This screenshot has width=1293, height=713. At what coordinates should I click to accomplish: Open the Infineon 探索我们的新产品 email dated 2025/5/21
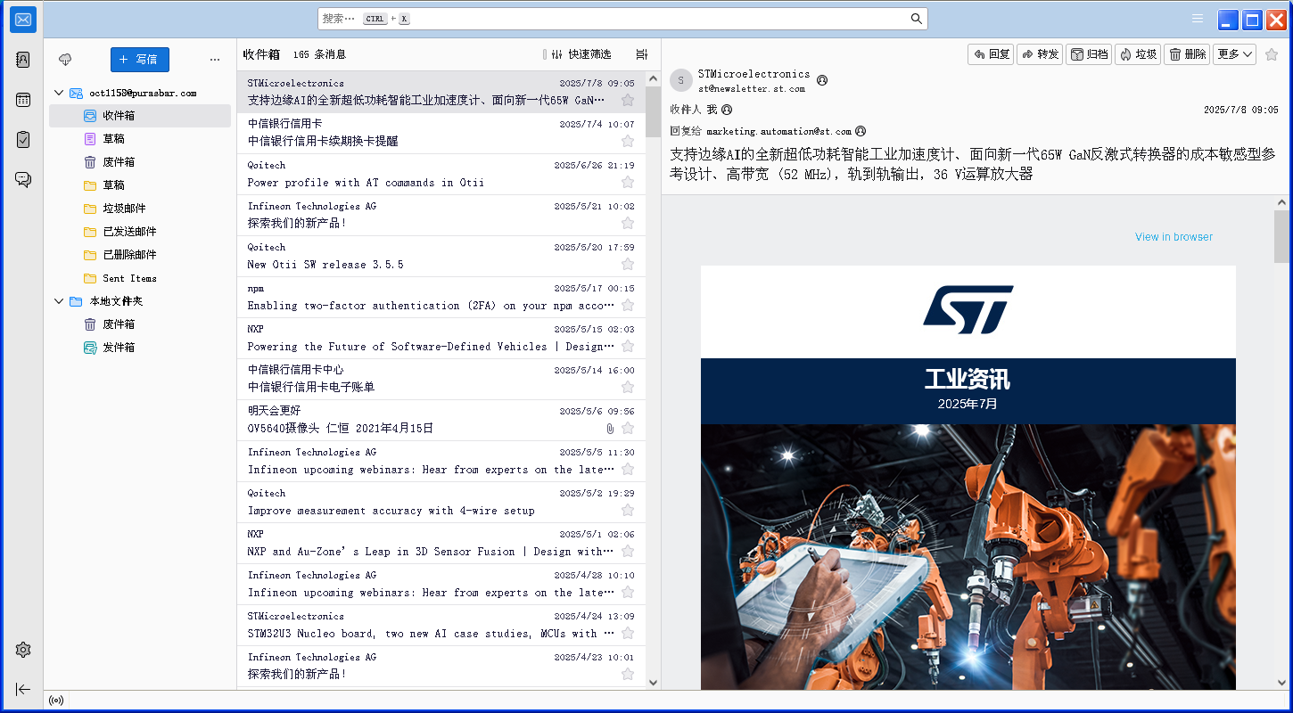pos(441,216)
